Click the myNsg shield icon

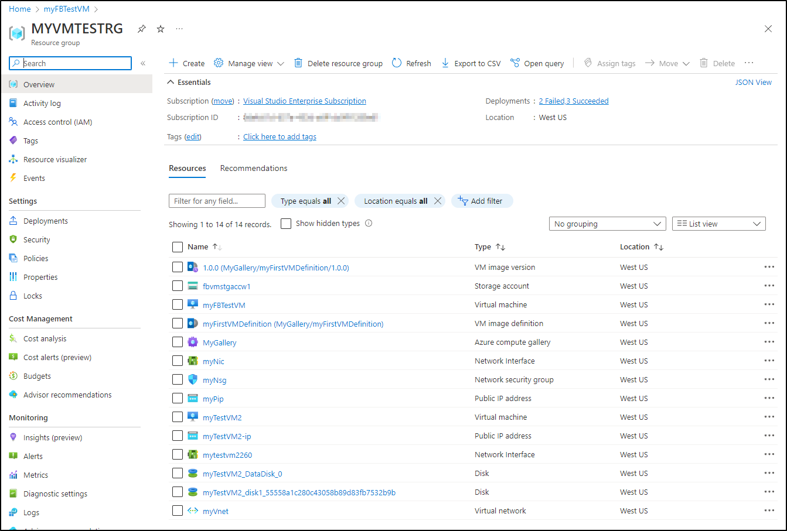[193, 379]
